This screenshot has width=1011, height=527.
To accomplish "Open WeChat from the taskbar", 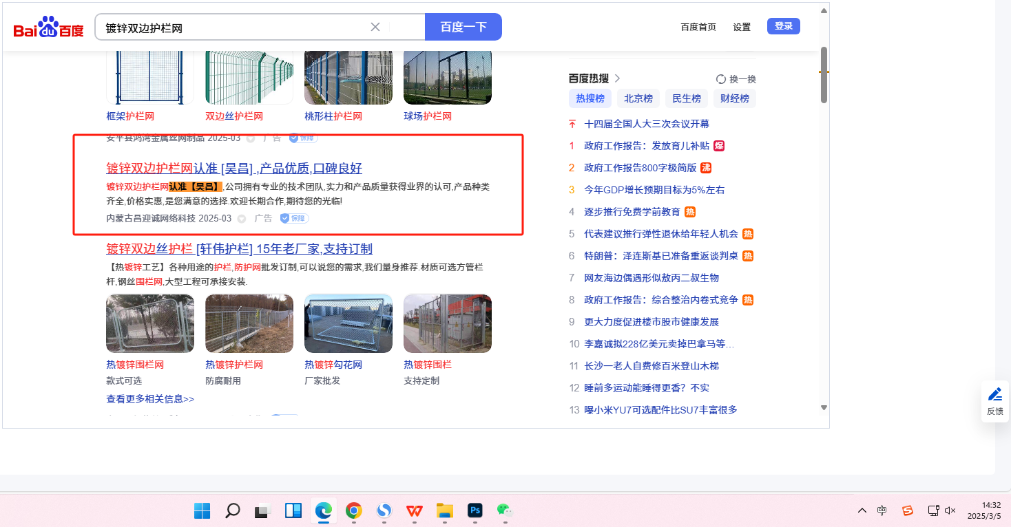I will pos(505,510).
